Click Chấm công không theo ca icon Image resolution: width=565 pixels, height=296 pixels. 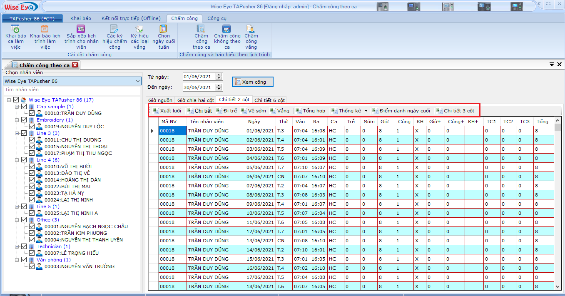226,29
